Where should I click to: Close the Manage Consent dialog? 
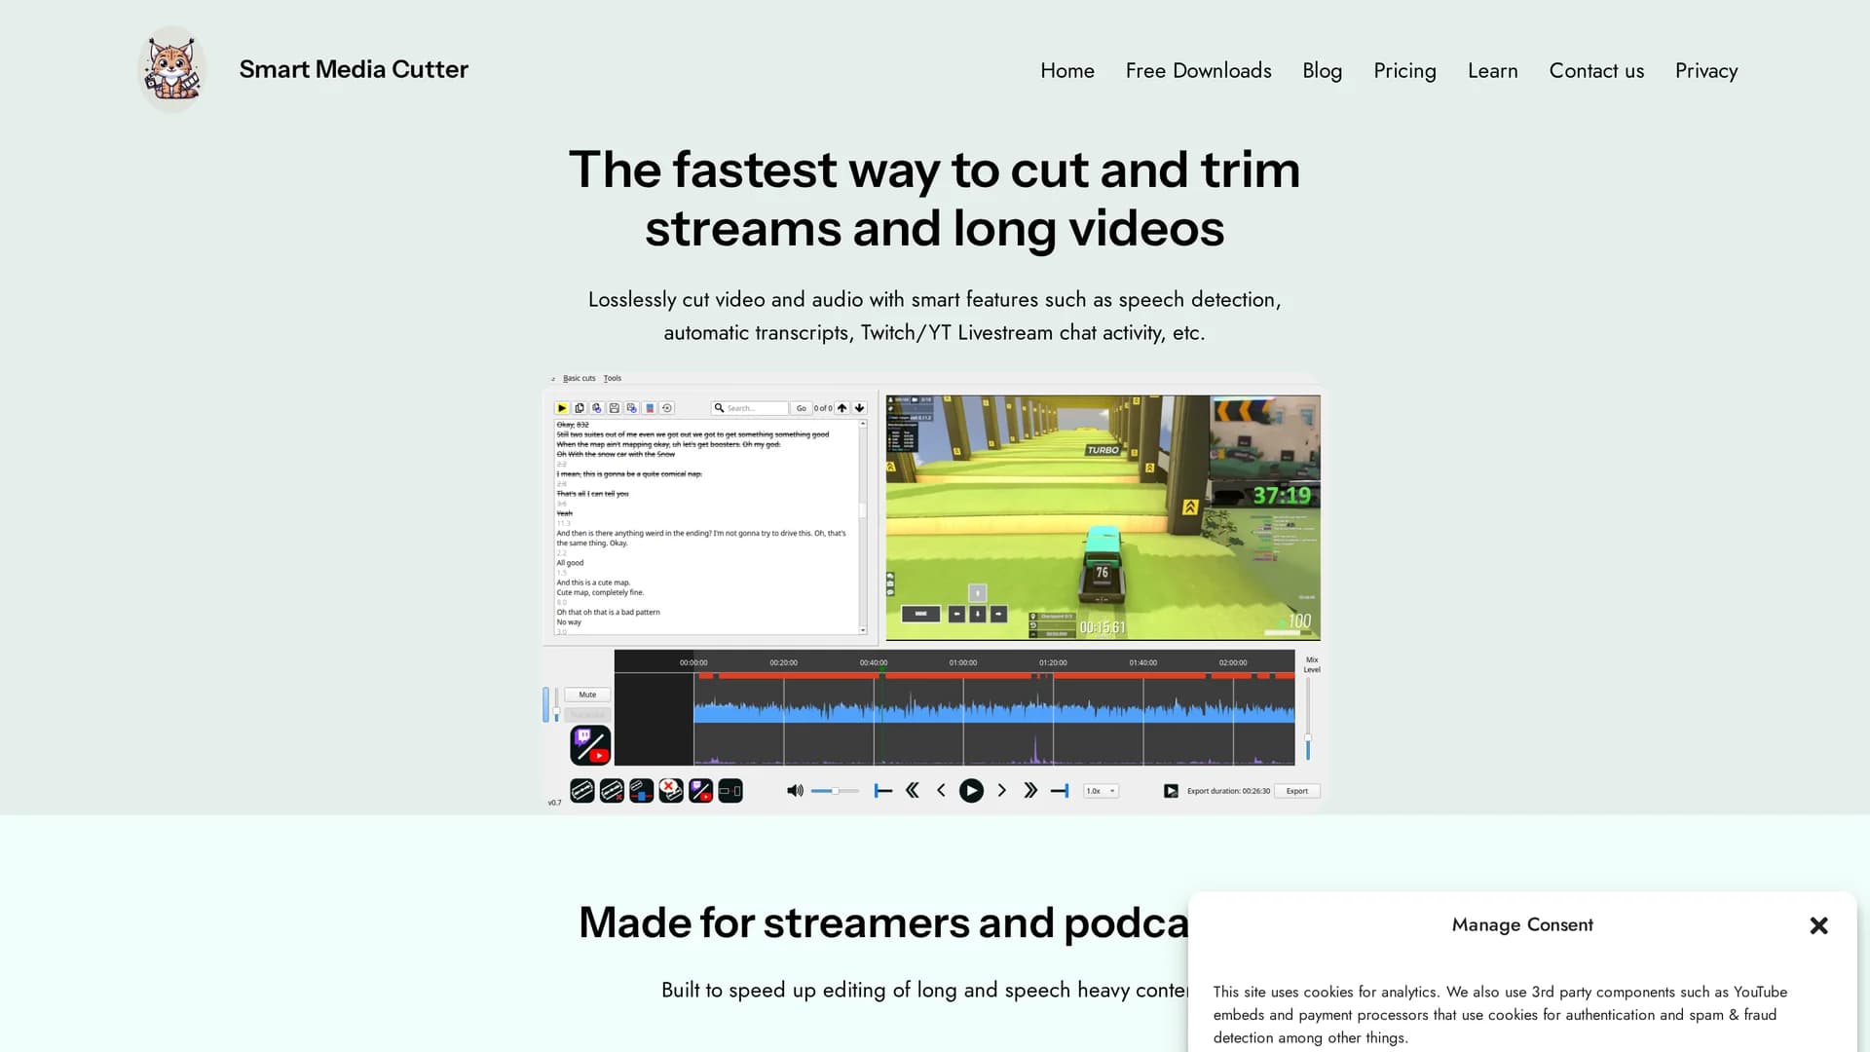click(1818, 925)
